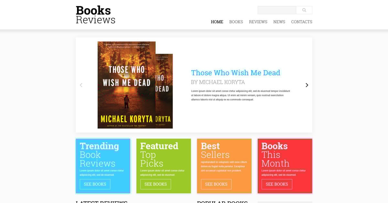388x203 pixels.
Task: Click See Books in Featured tile
Action: [156, 184]
